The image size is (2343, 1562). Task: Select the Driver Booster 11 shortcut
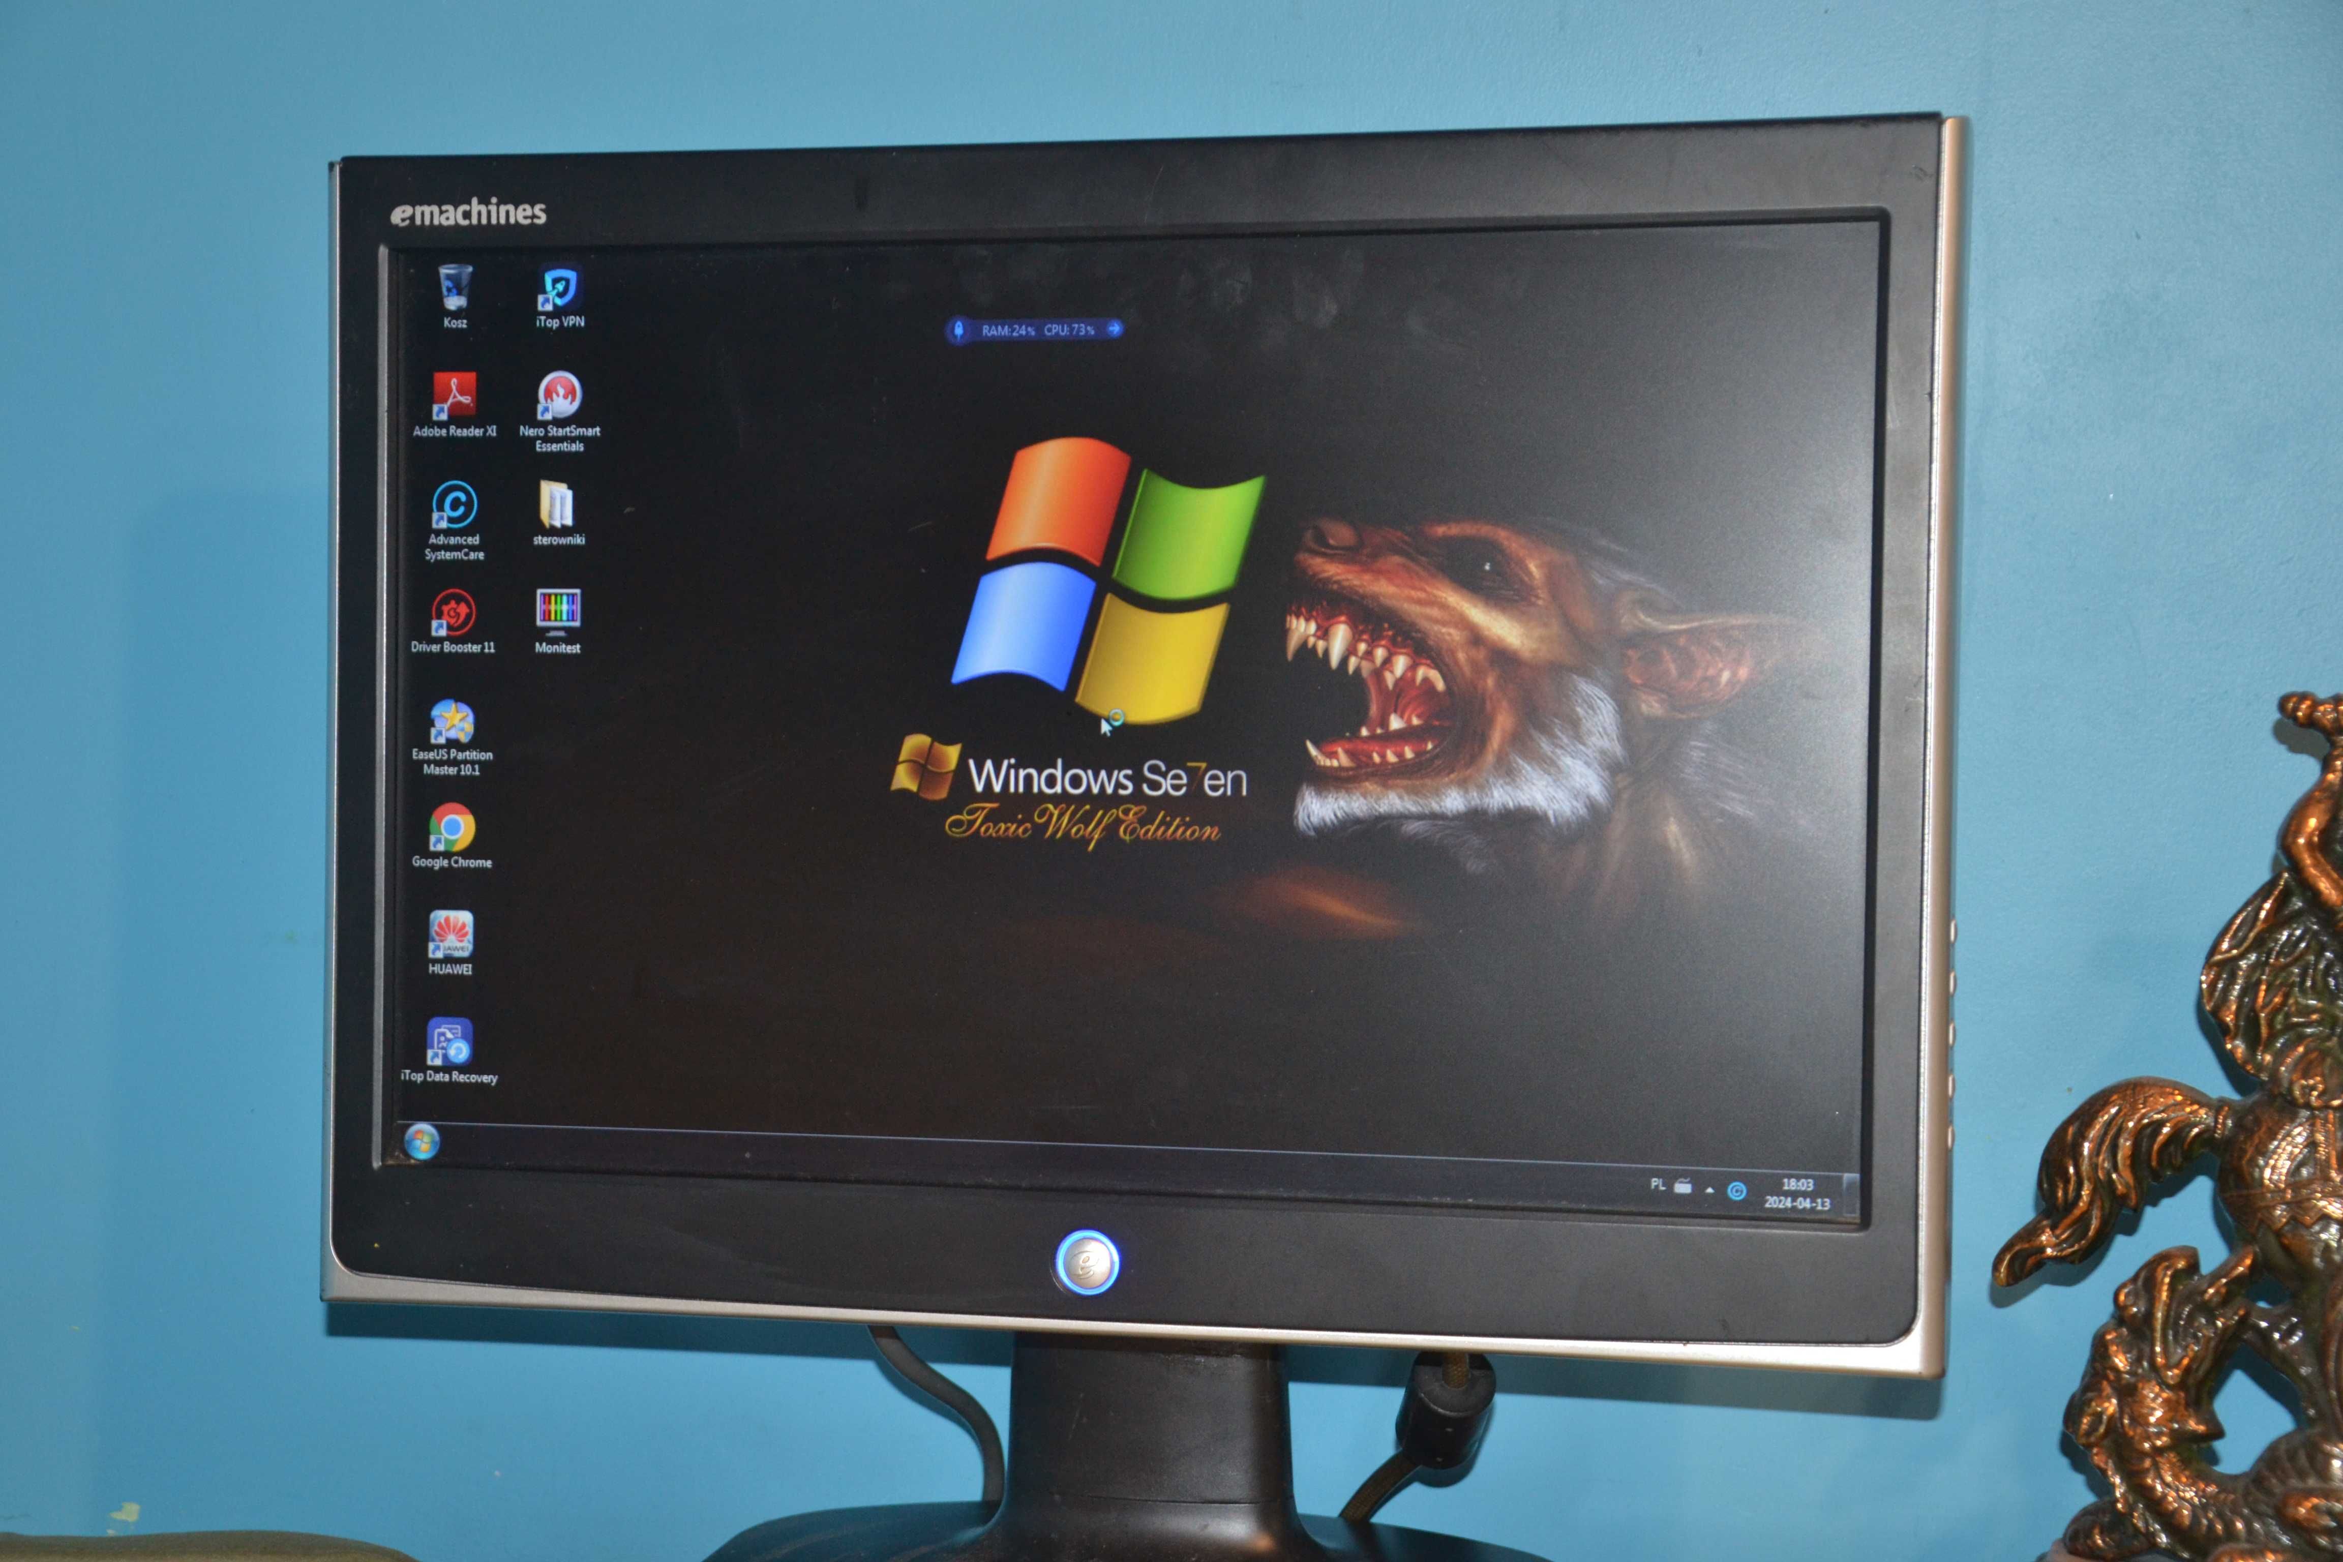tap(452, 621)
